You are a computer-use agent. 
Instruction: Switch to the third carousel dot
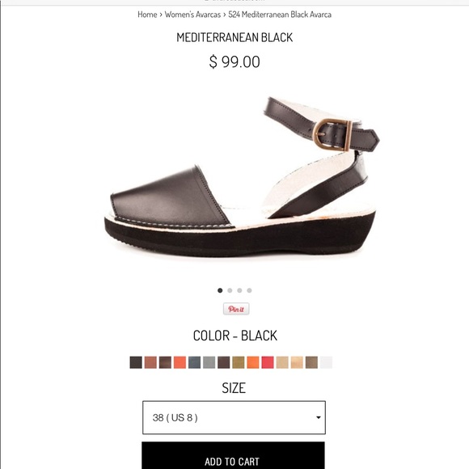click(x=239, y=290)
